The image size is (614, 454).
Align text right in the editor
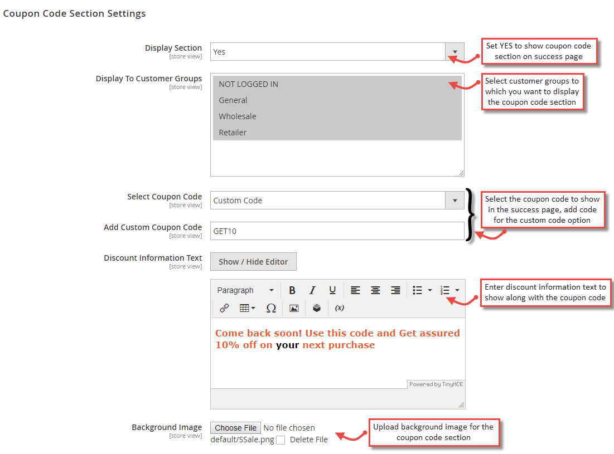pyautogui.click(x=395, y=290)
